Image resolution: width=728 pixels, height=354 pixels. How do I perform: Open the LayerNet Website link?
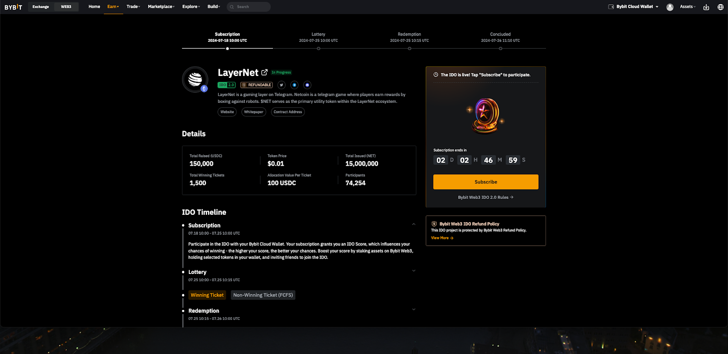(227, 112)
